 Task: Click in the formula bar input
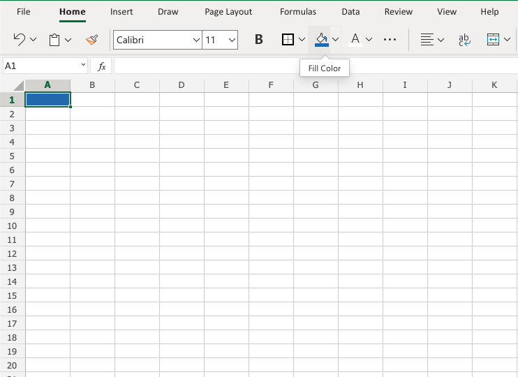pyautogui.click(x=314, y=66)
